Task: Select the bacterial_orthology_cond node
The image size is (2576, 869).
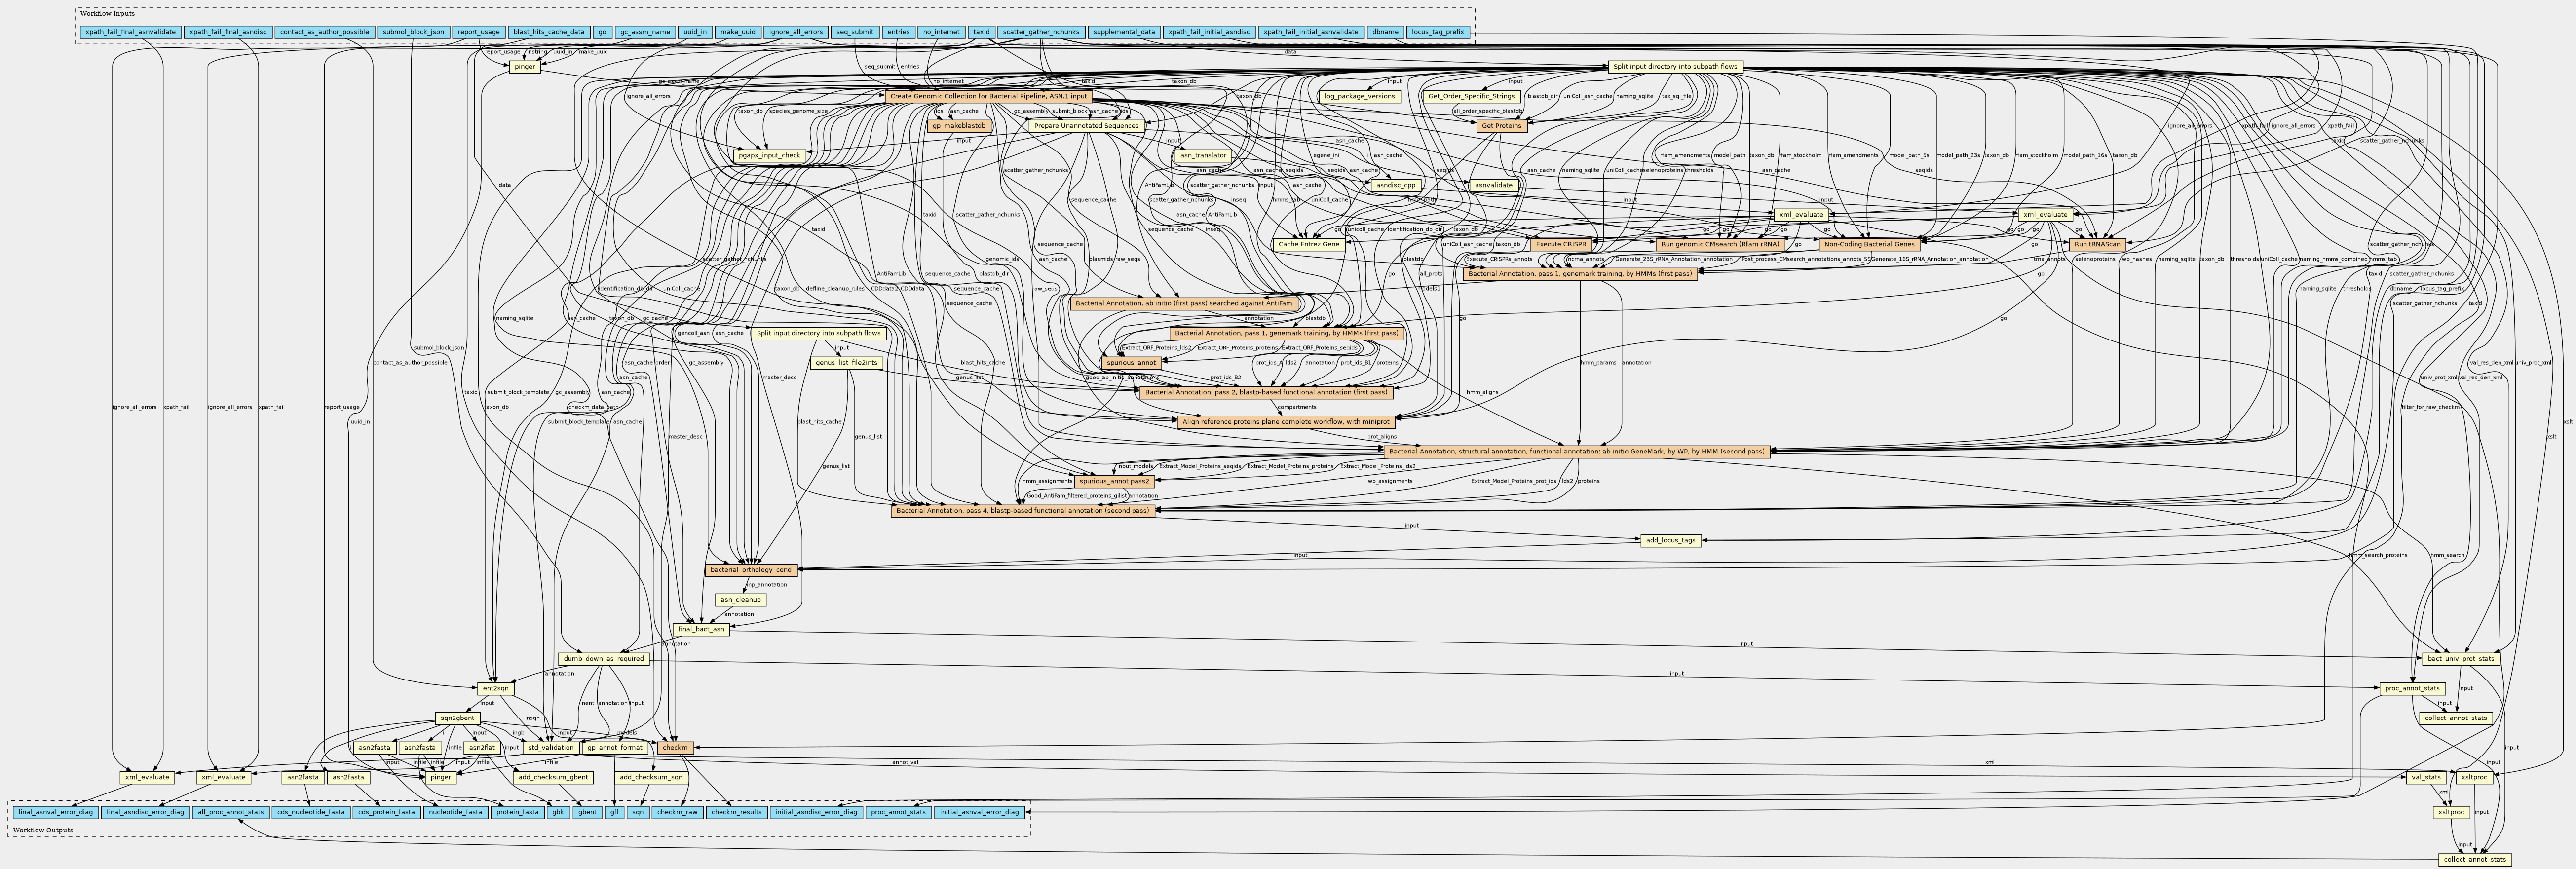Action: click(x=751, y=570)
